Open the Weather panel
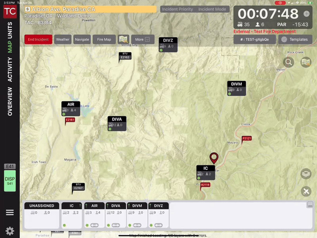317x238 pixels. coord(63,39)
